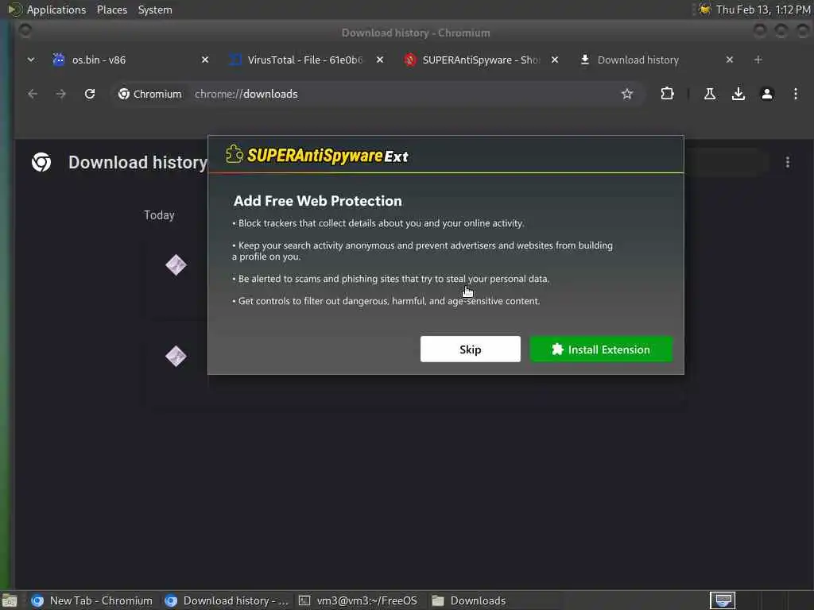Screen dimensions: 814x610
Task: Click the Chromium site info chip
Action: 150,94
